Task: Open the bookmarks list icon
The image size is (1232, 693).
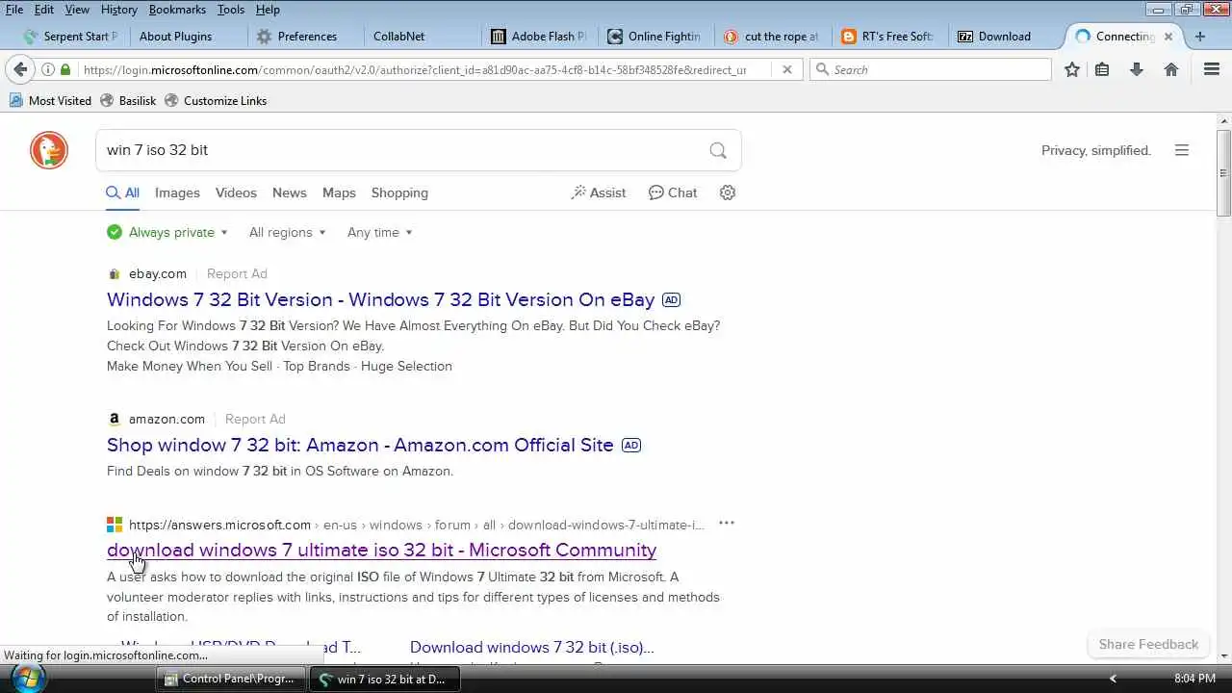Action: (x=1103, y=69)
